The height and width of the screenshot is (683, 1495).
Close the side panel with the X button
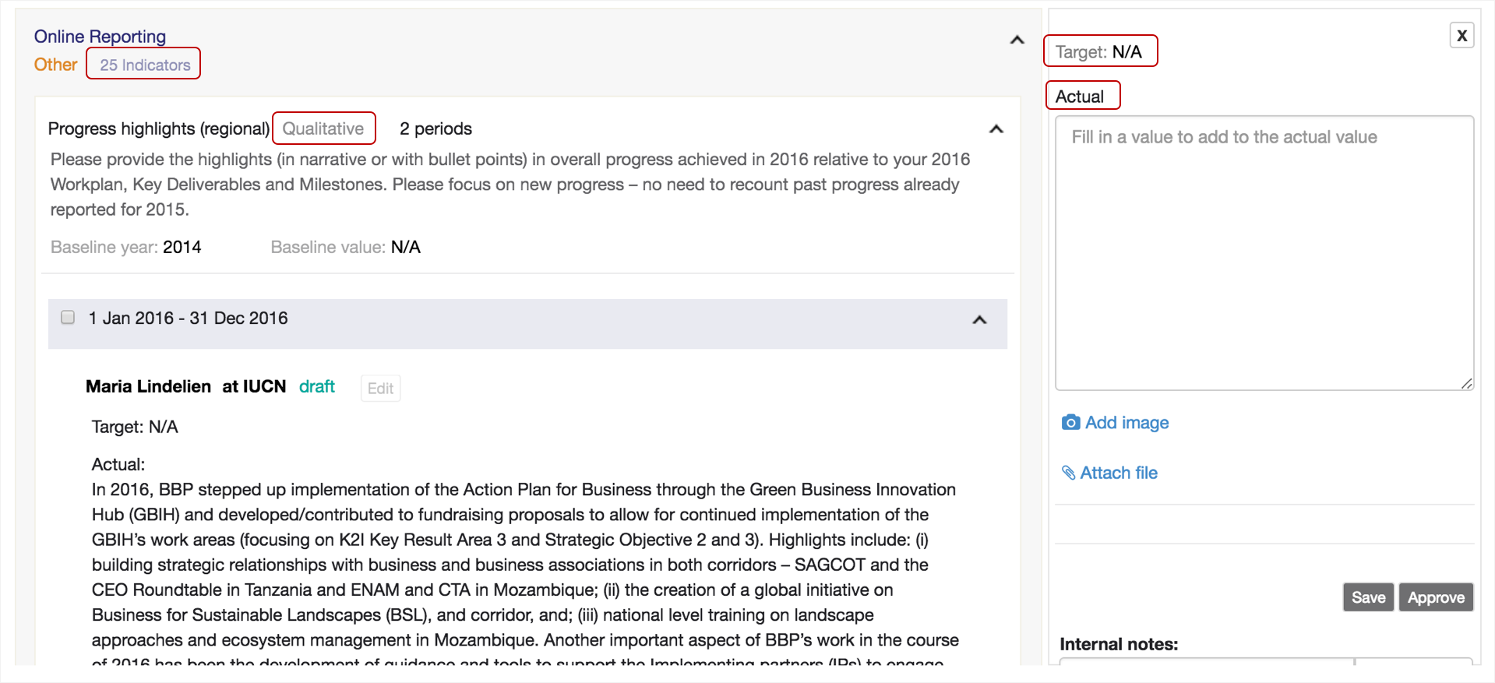pos(1462,35)
